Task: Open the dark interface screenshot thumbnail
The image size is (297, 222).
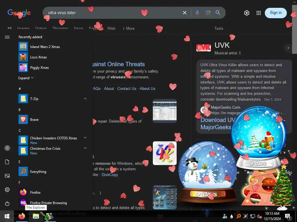Action: tap(165, 197)
